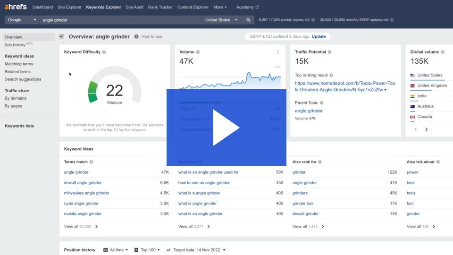
Task: Open By pages under Traffic share
Action: [13, 106]
